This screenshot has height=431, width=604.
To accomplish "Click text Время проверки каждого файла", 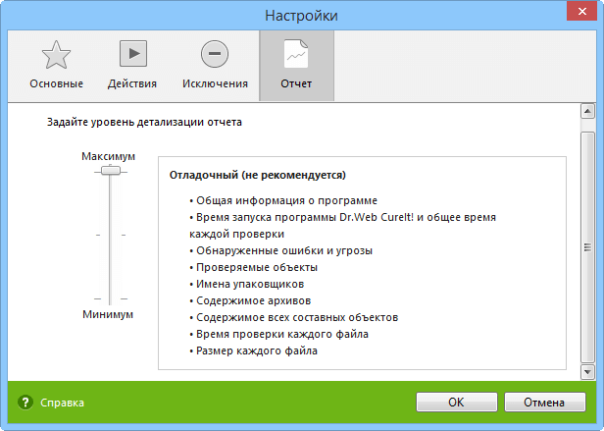I will pyautogui.click(x=282, y=334).
